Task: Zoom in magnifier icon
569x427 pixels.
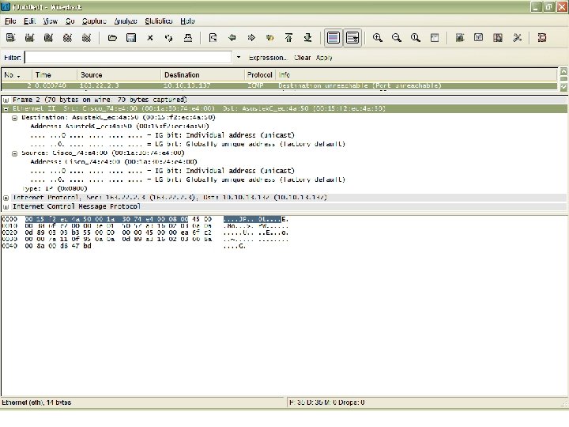Action: [x=378, y=38]
